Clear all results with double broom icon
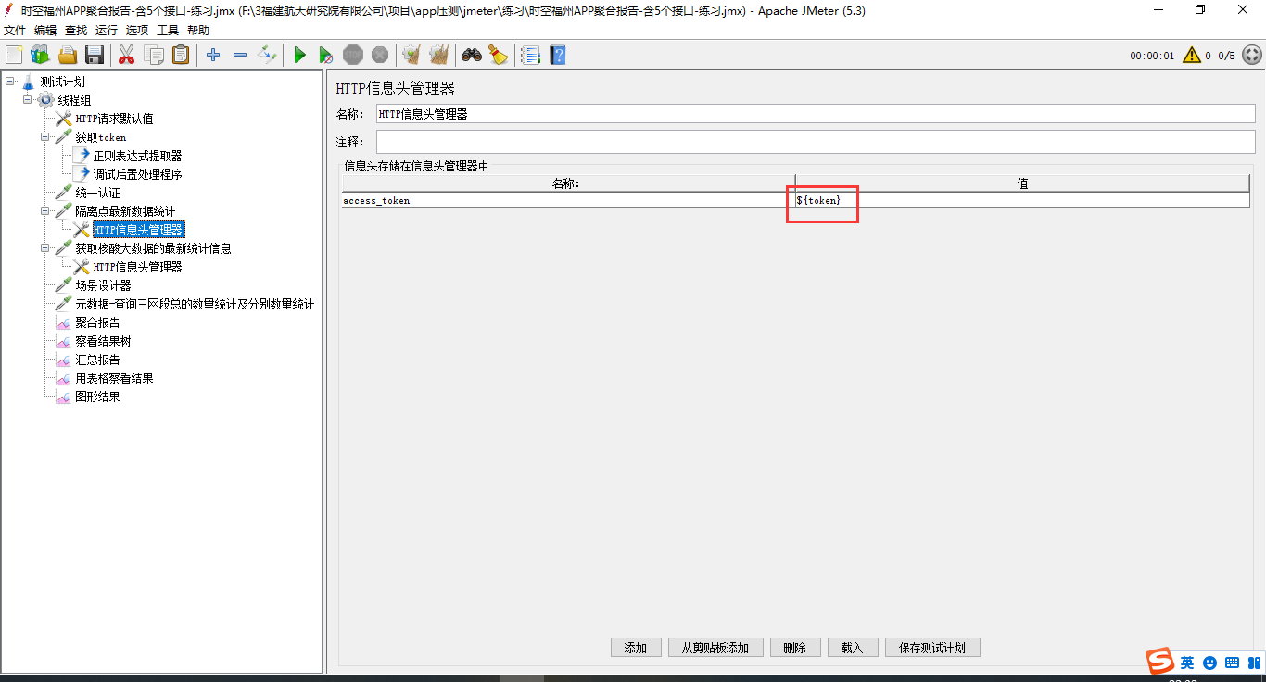This screenshot has height=682, width=1266. pos(439,56)
